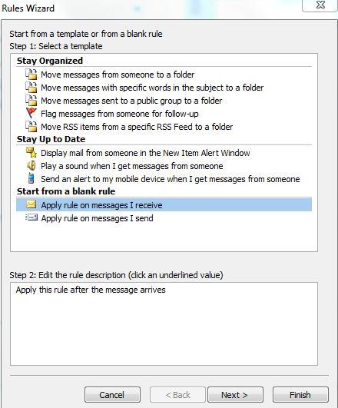Screen dimensions: 338x408
Task: Close the Rules Wizard dialog
Action: pyautogui.click(x=320, y=5)
